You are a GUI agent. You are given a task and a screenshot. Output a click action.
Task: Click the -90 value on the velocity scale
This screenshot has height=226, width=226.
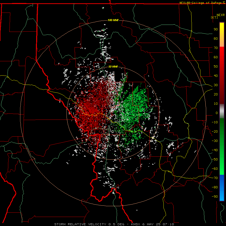pyautogui.click(x=215, y=197)
